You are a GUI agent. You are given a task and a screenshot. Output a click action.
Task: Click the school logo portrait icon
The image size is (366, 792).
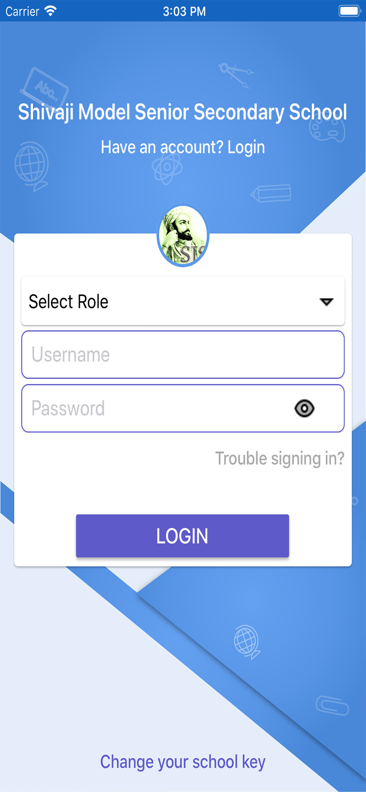pos(183,235)
